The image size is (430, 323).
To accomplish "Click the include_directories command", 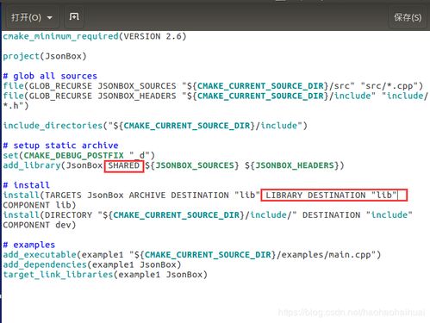I will tap(53, 126).
